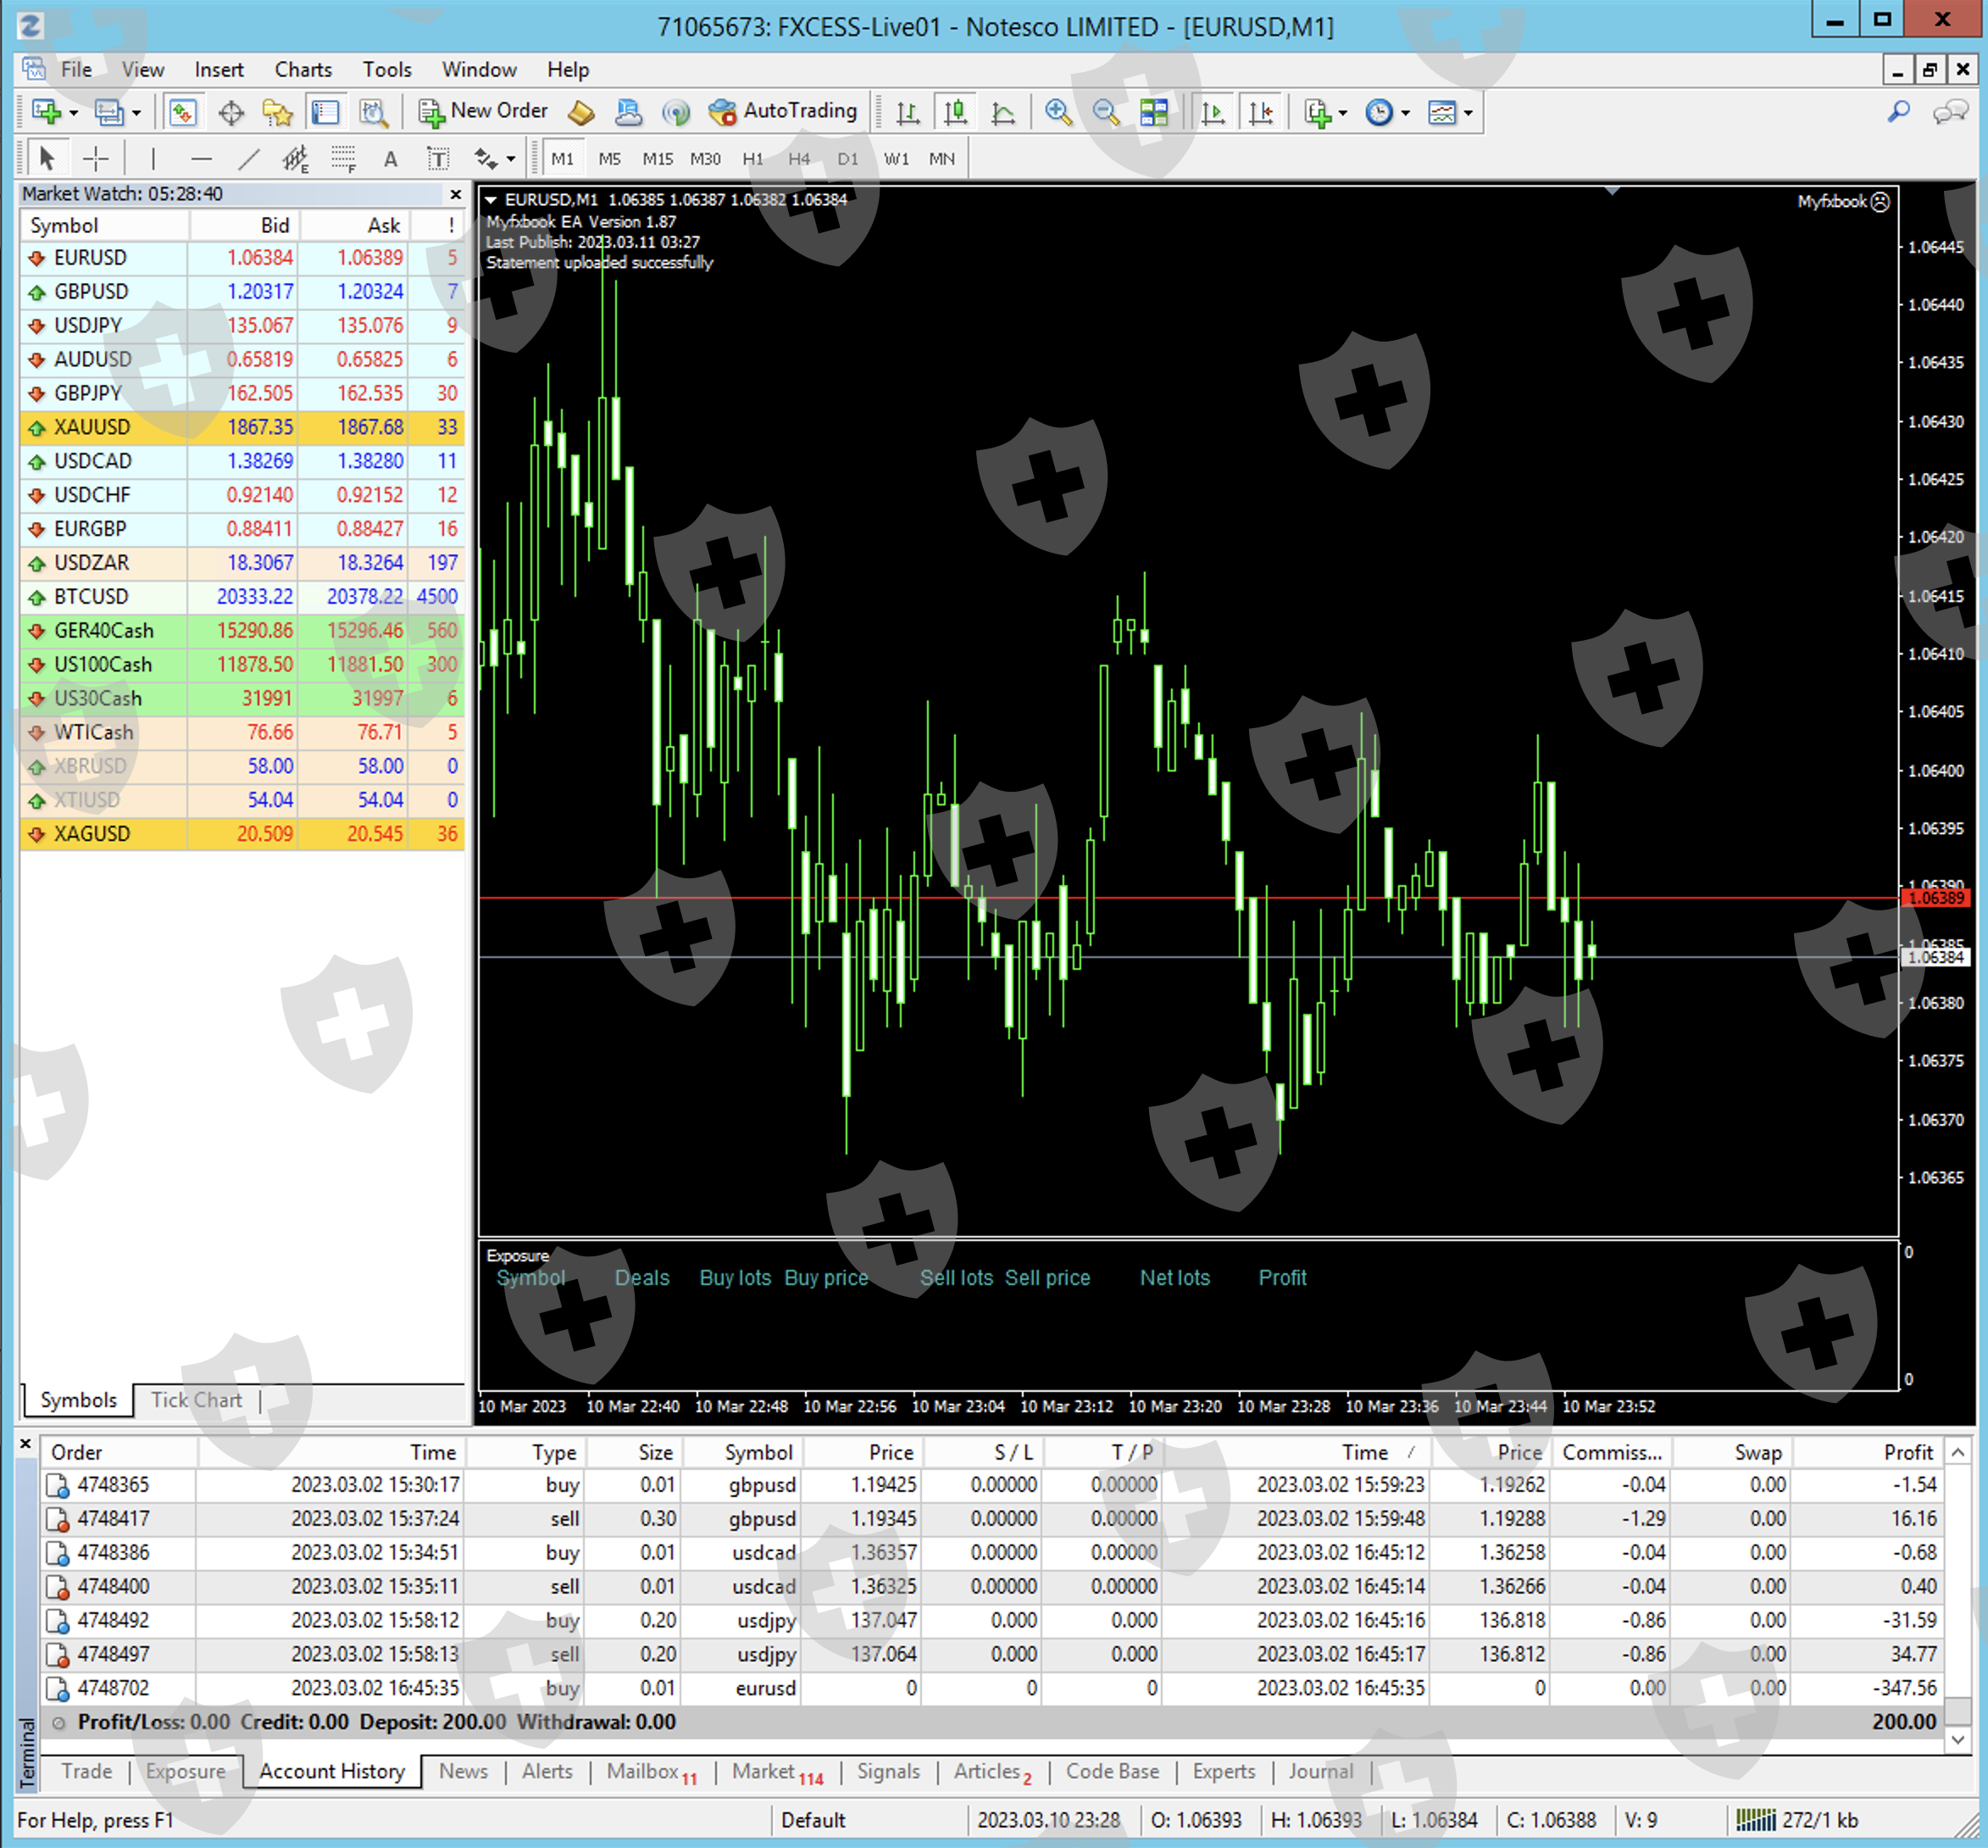
Task: Click the Zoom In magnifier icon
Action: tap(1058, 112)
